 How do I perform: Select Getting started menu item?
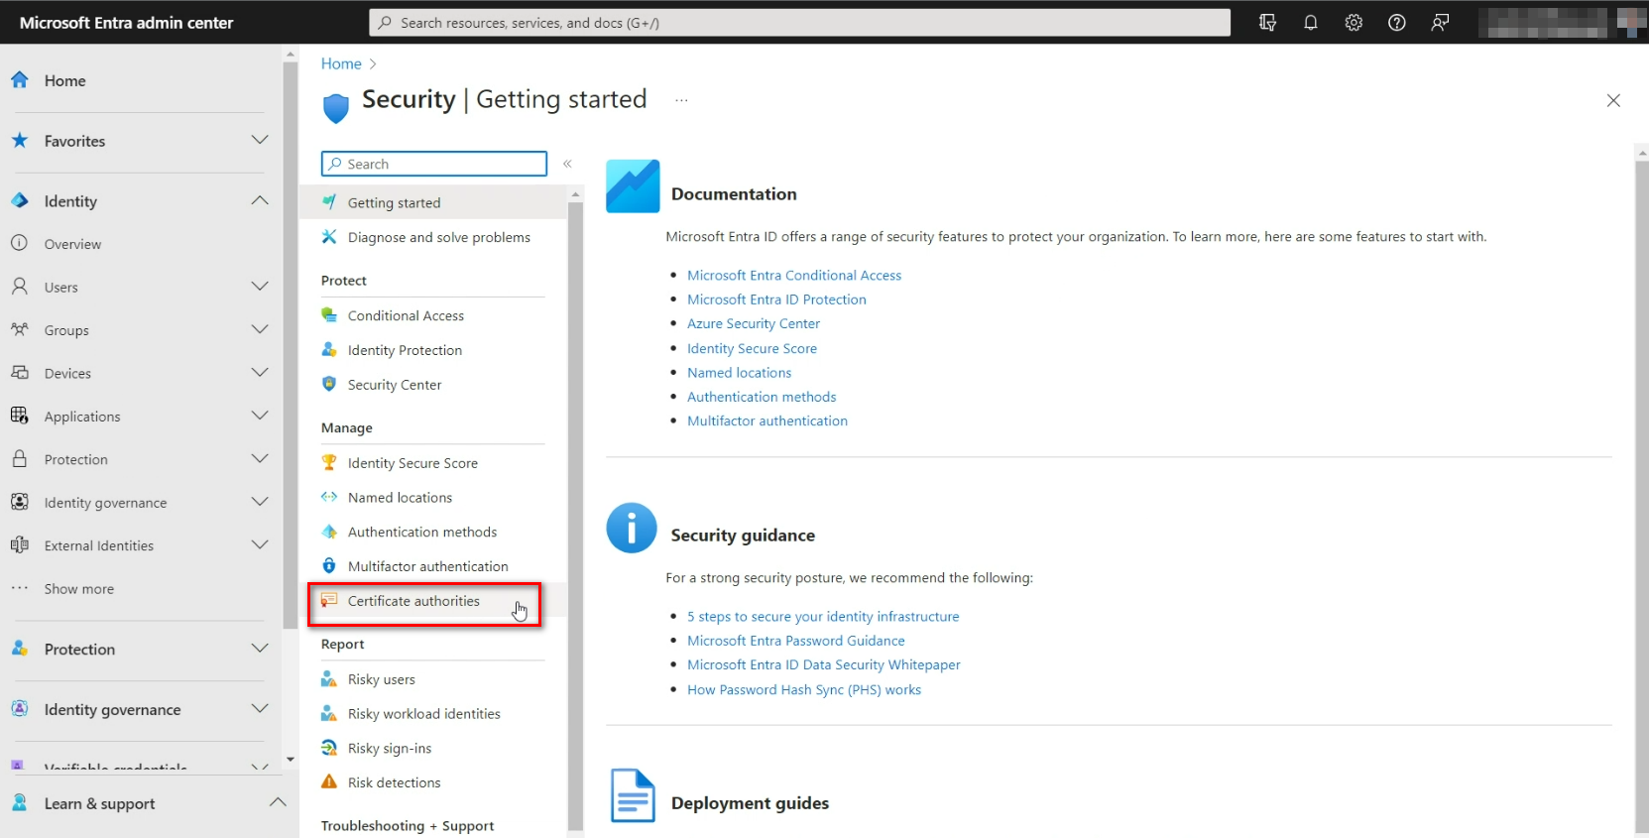(433, 202)
